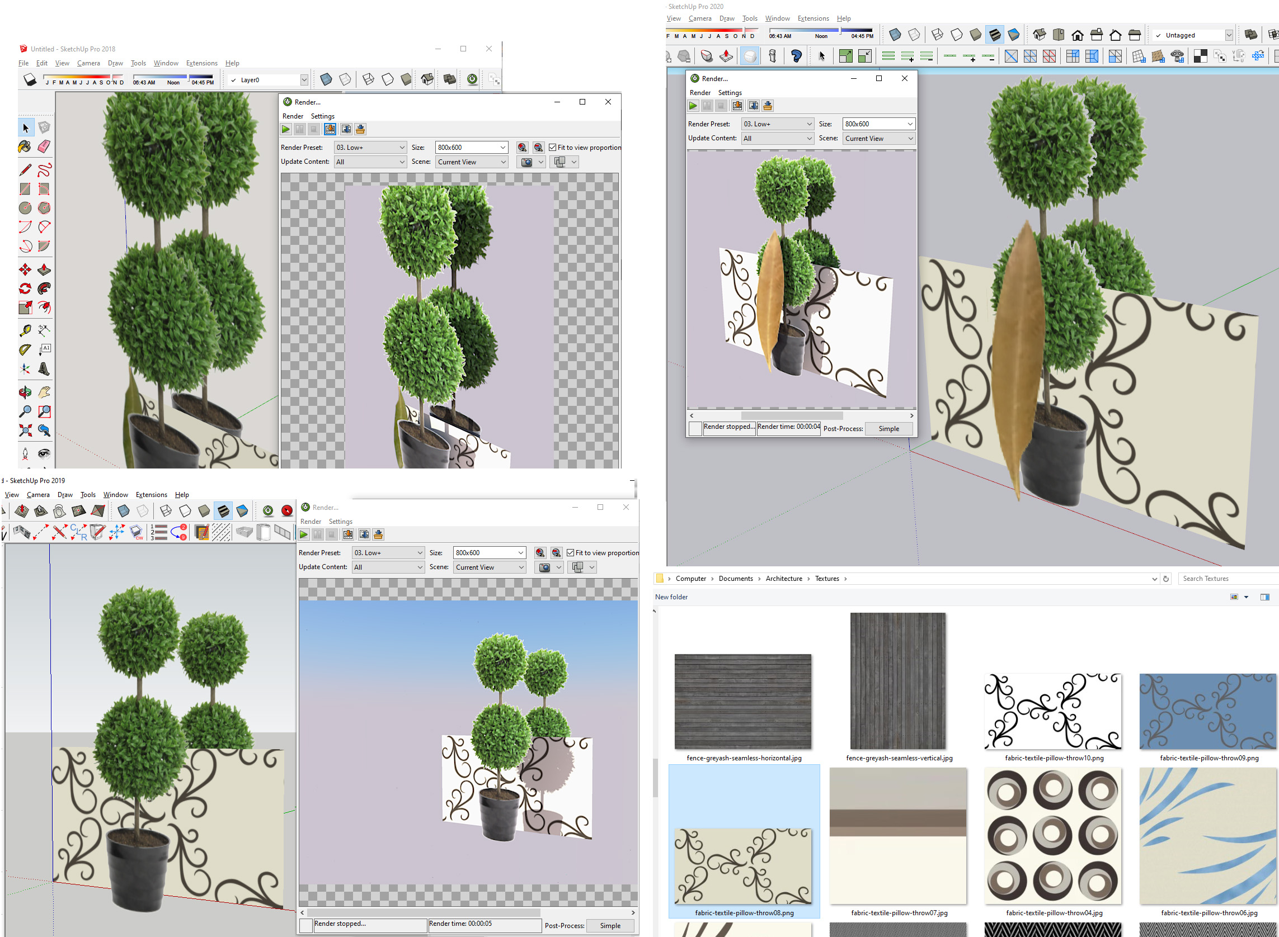Toggle Wireframe style in SketchUp 2019 toolbar
This screenshot has height=937, width=1279.
[166, 511]
